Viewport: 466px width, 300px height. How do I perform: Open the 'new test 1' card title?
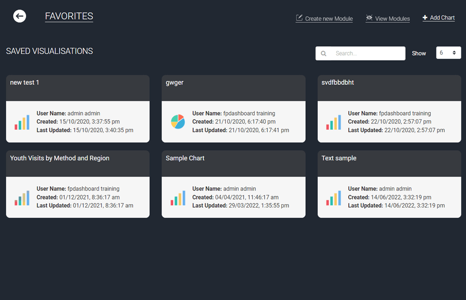[24, 83]
